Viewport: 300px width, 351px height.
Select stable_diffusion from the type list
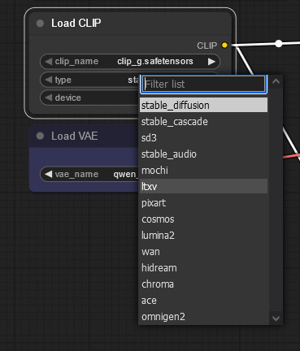pyautogui.click(x=203, y=105)
